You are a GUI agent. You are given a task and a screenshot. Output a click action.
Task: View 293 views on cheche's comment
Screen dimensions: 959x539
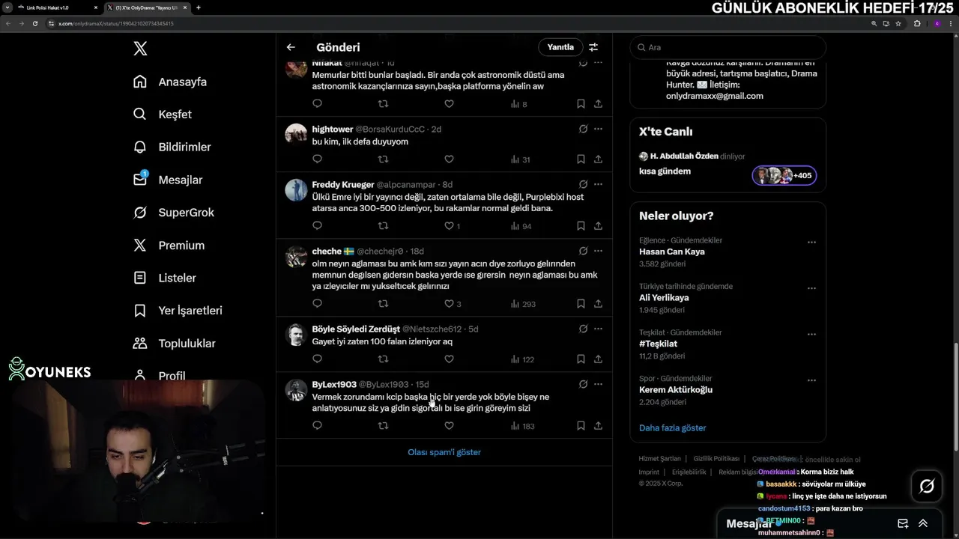click(523, 303)
